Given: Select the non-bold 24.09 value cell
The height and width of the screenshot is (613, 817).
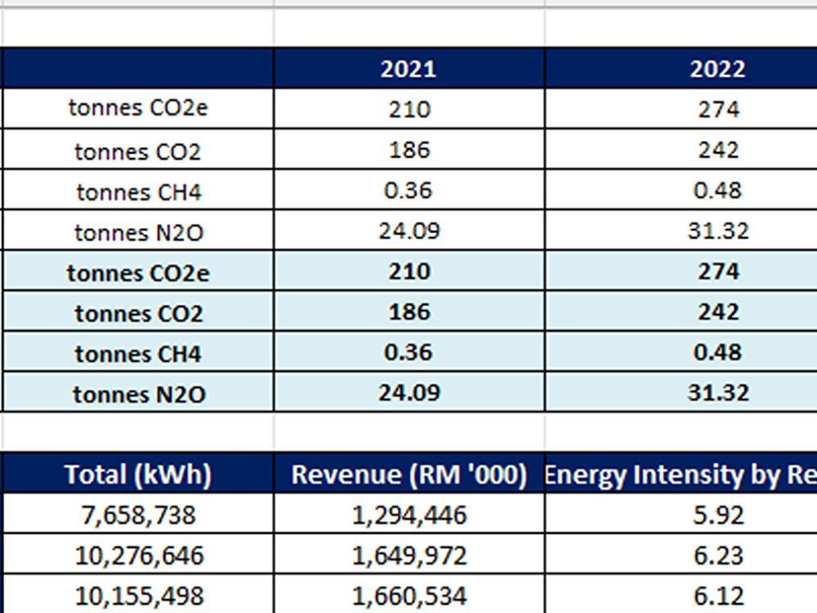Looking at the screenshot, I should [x=409, y=230].
